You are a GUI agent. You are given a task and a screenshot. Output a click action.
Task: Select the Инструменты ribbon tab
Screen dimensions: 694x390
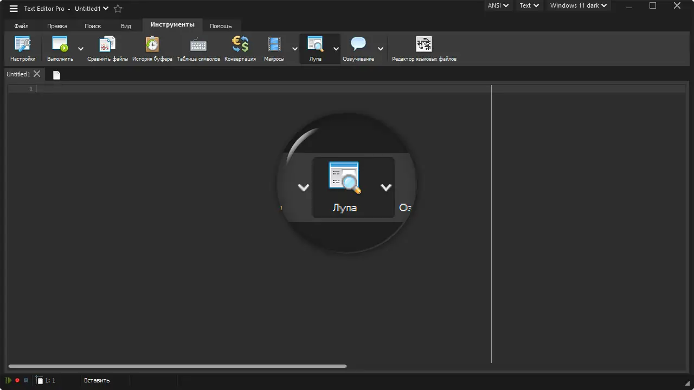[172, 25]
